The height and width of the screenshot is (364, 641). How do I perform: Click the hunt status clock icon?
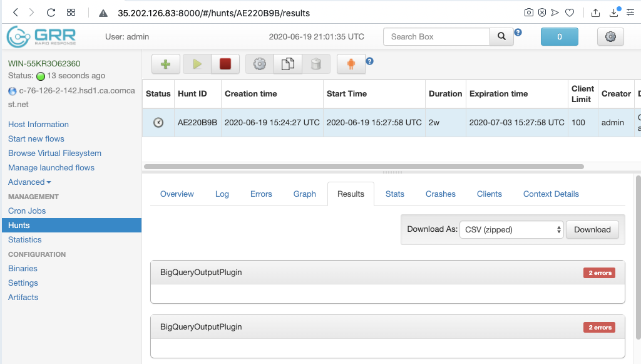pyautogui.click(x=158, y=122)
